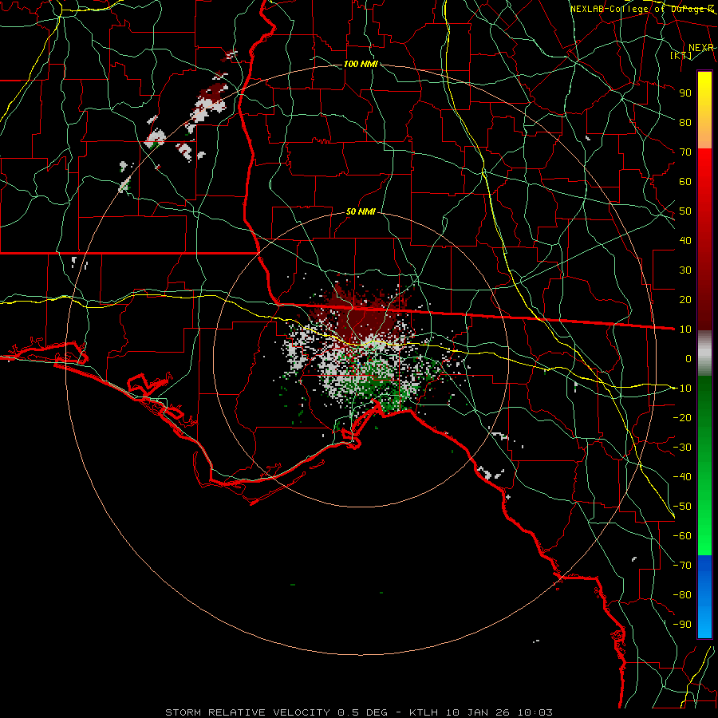The width and height of the screenshot is (718, 718).
Task: Select the 30 value on velocity scale
Action: tap(685, 270)
